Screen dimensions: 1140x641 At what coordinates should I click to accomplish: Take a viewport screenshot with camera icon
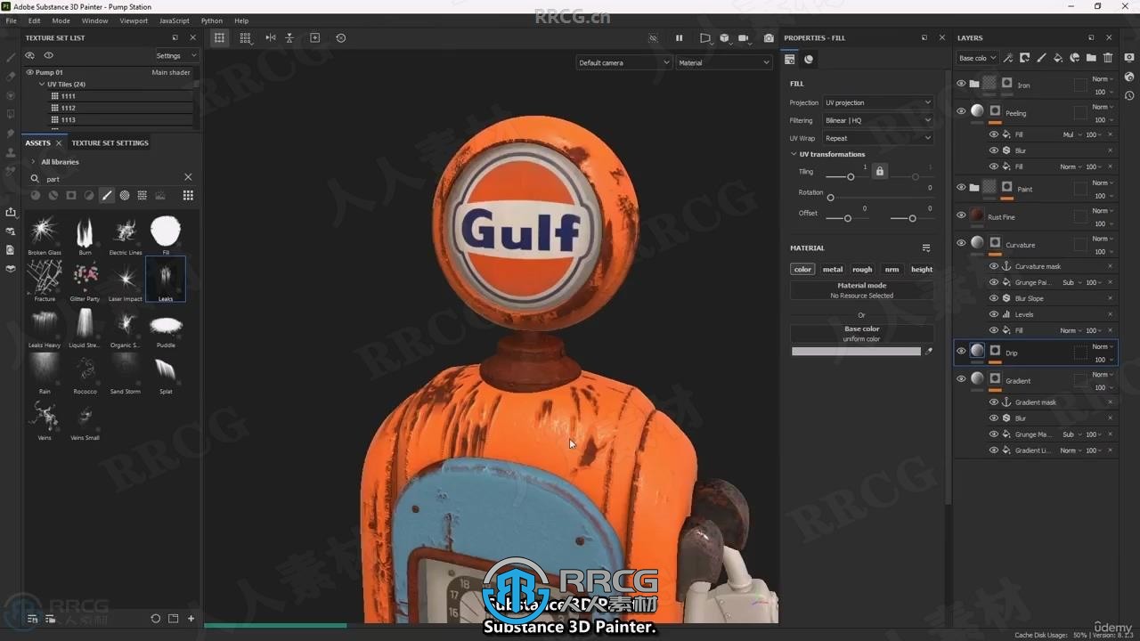769,38
